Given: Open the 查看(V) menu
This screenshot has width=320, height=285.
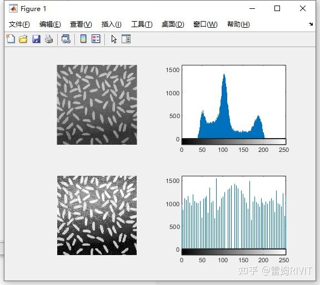Looking at the screenshot, I should tap(81, 24).
